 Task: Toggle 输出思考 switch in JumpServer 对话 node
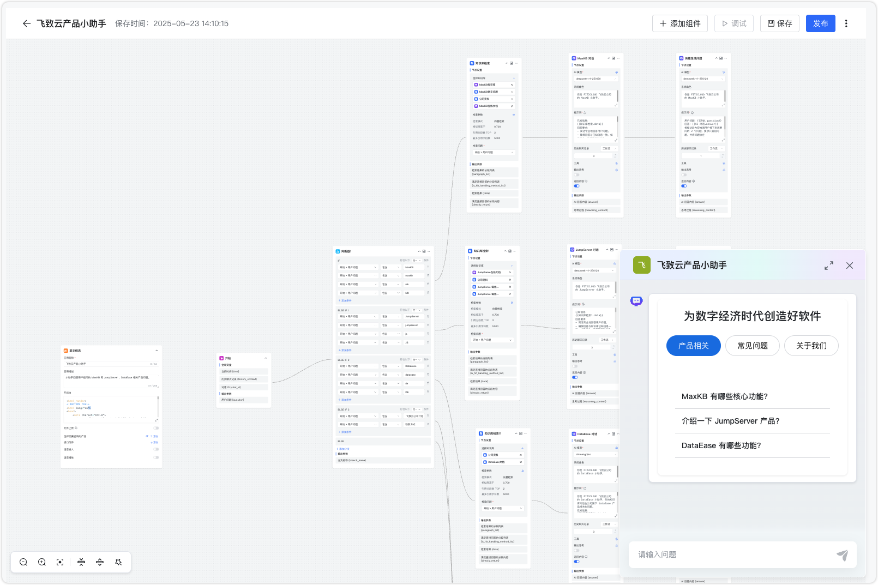(x=575, y=366)
